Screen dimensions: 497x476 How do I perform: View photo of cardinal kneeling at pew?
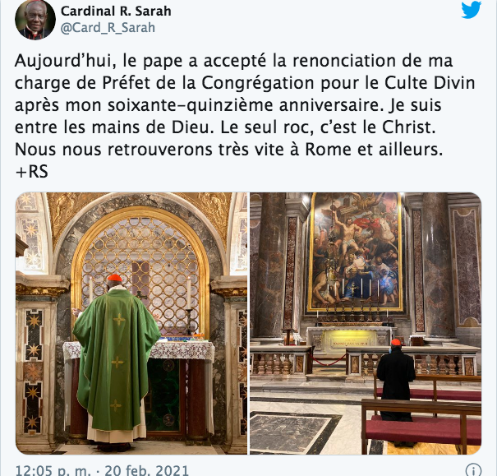coord(366,323)
